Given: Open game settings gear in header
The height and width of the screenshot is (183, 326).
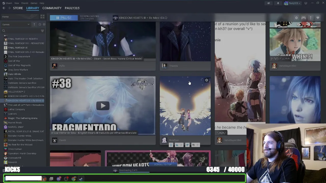Looking at the screenshot, I should point(296,18).
